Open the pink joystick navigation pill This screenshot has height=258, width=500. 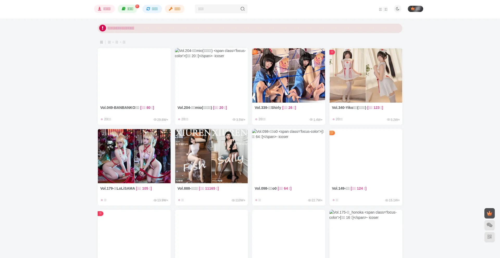(x=104, y=9)
